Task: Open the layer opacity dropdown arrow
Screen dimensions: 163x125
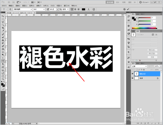Action: pos(161,66)
